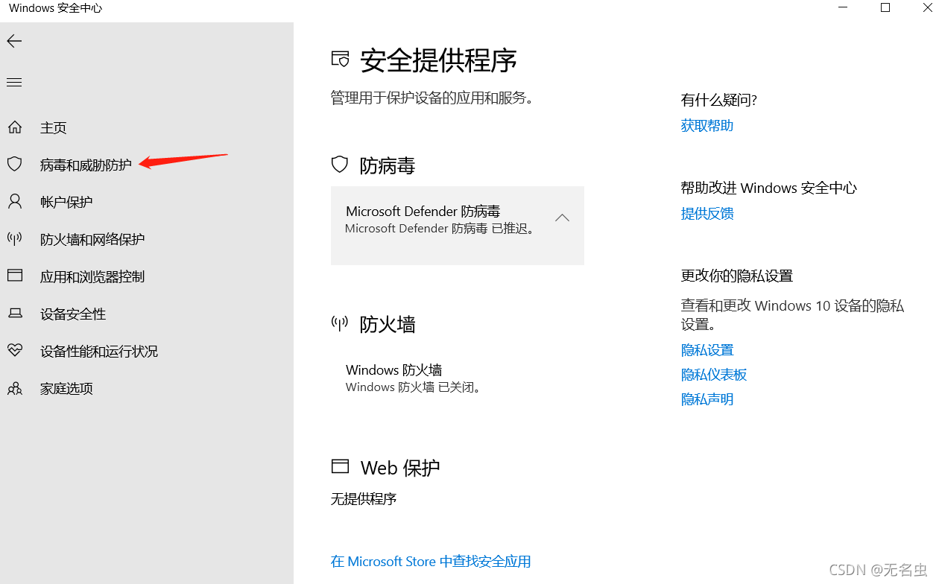Screen dimensions: 939x584
Task: Maximize the Windows 安全中心 window
Action: pos(885,8)
